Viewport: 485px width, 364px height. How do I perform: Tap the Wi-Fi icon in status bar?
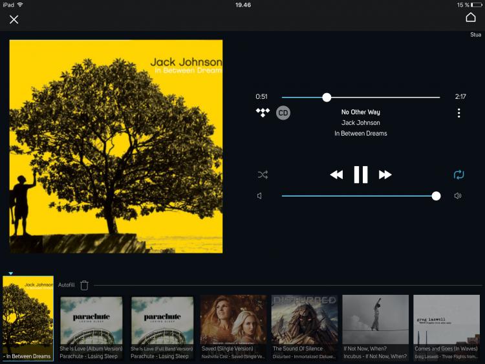20,5
